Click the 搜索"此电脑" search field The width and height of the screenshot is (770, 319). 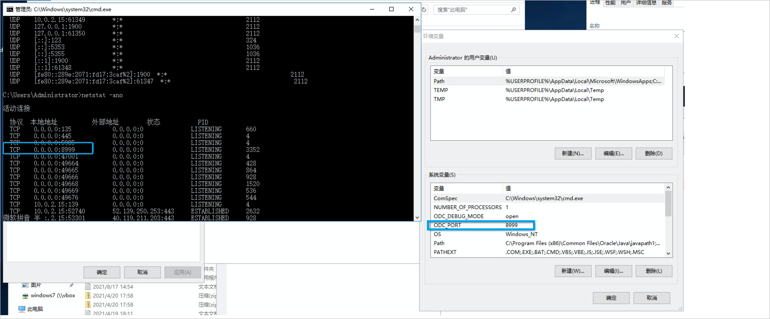coord(471,10)
